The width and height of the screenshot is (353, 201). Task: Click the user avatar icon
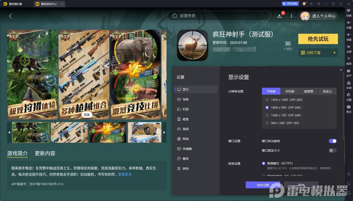(x=305, y=16)
